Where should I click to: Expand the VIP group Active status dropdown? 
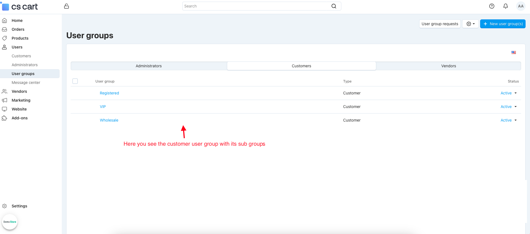(x=508, y=107)
